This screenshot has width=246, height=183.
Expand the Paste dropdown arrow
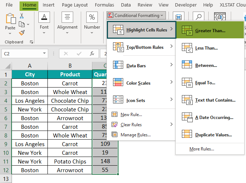(x=10, y=33)
